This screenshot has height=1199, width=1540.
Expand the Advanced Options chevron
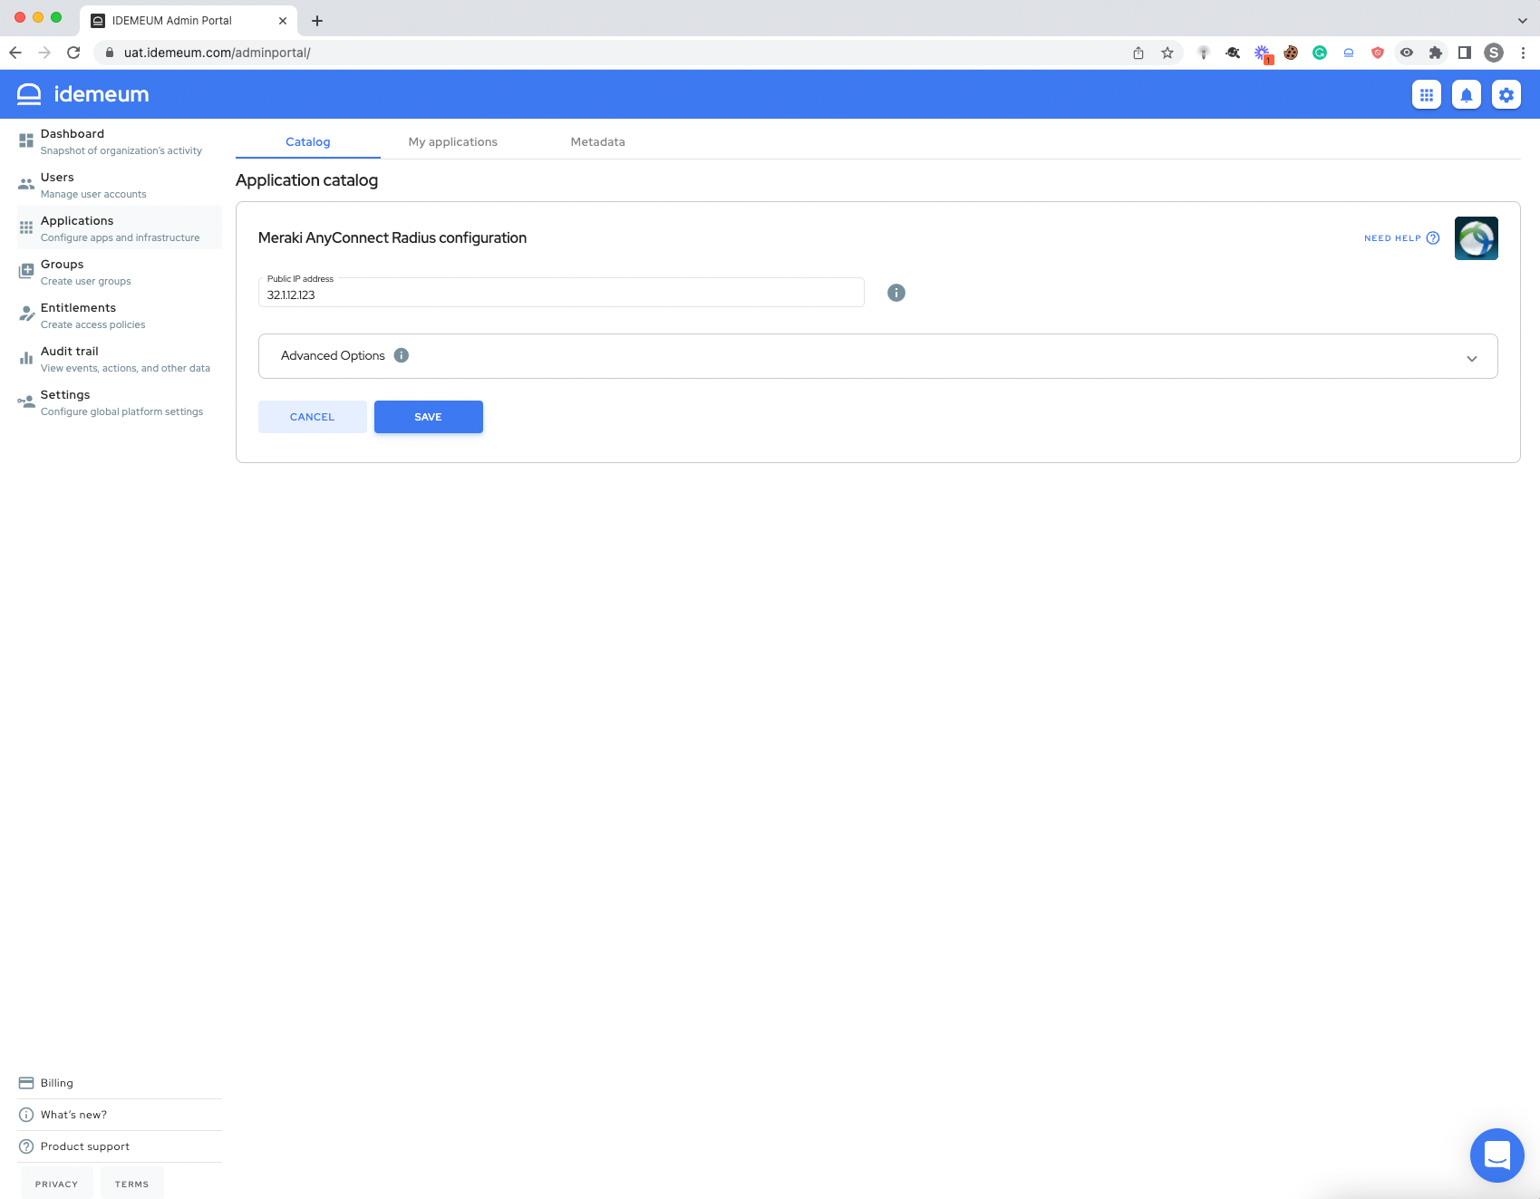pyautogui.click(x=1472, y=358)
